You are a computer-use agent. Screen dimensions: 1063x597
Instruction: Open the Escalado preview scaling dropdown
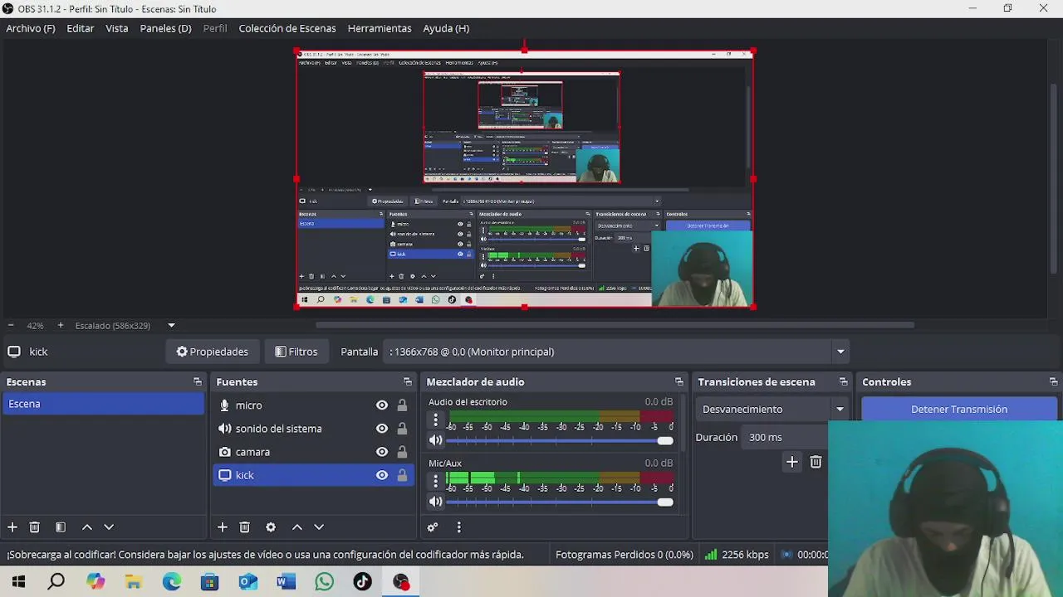tap(171, 326)
